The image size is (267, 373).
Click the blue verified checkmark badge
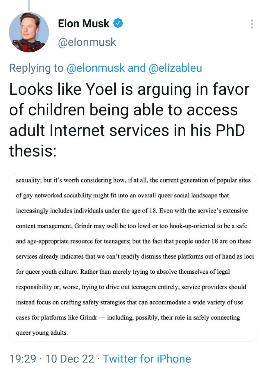tap(118, 23)
